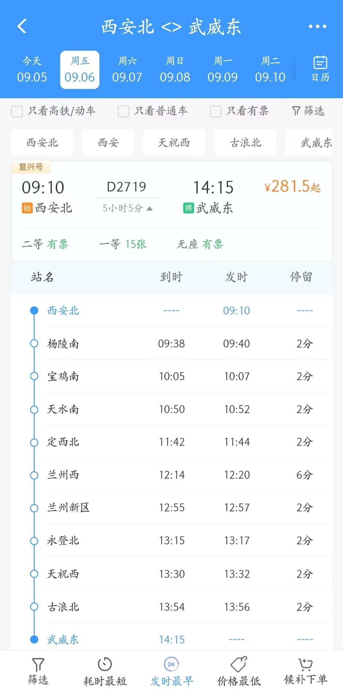Image resolution: width=343 pixels, height=694 pixels.
Task: Open the three-dot more options menu
Action: 317,26
